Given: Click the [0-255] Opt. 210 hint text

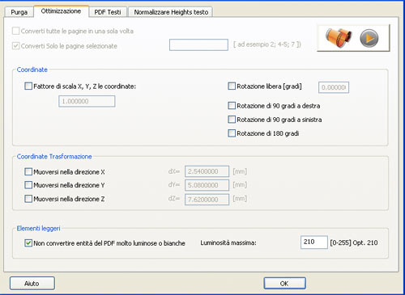Looking at the screenshot, I should [x=354, y=242].
